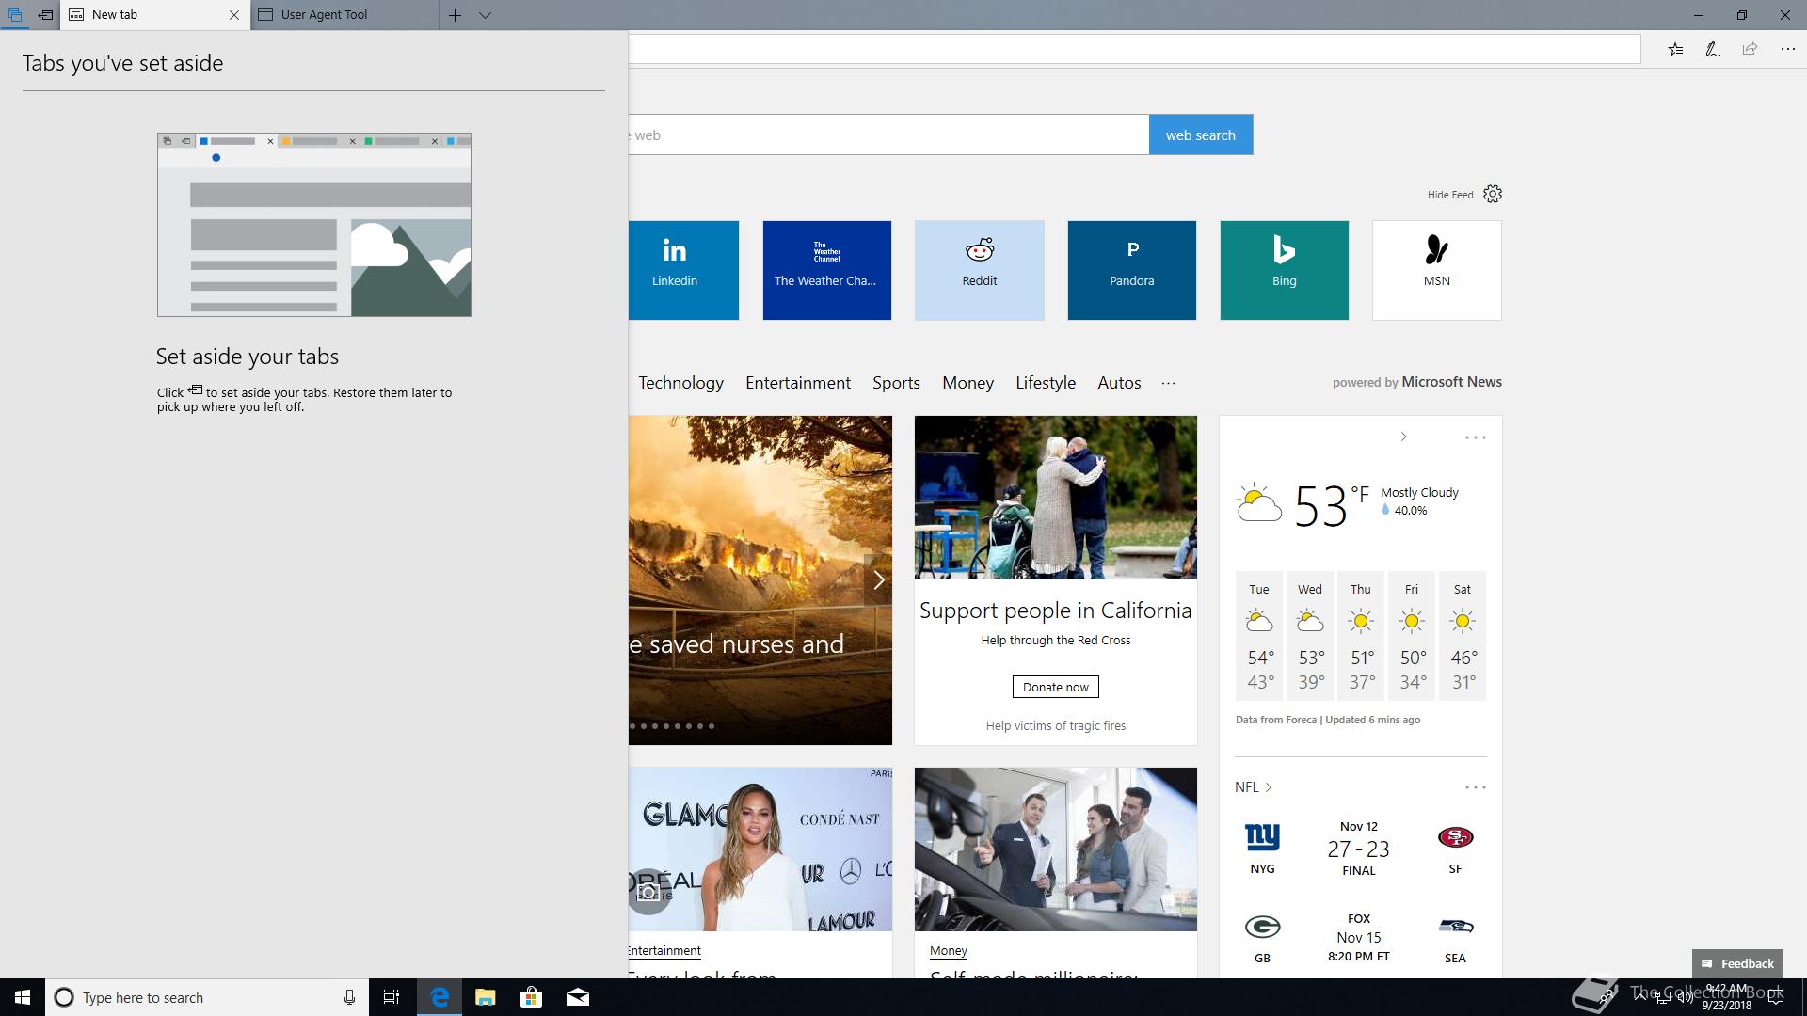Screen dimensions: 1807x1016
Task: Click the Money label under car photo
Action: point(948,951)
